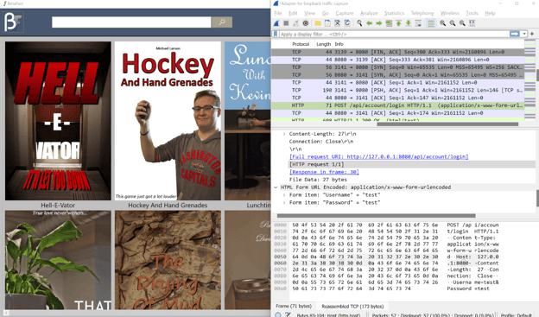
Task: Collapse HTML Form URL Encoded section
Action: point(276,187)
